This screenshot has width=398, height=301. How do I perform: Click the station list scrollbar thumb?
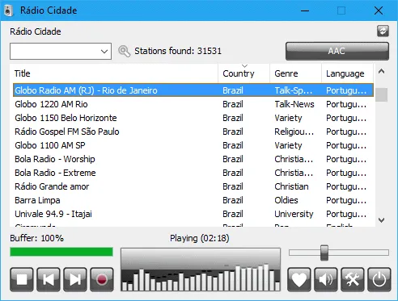[x=381, y=94]
